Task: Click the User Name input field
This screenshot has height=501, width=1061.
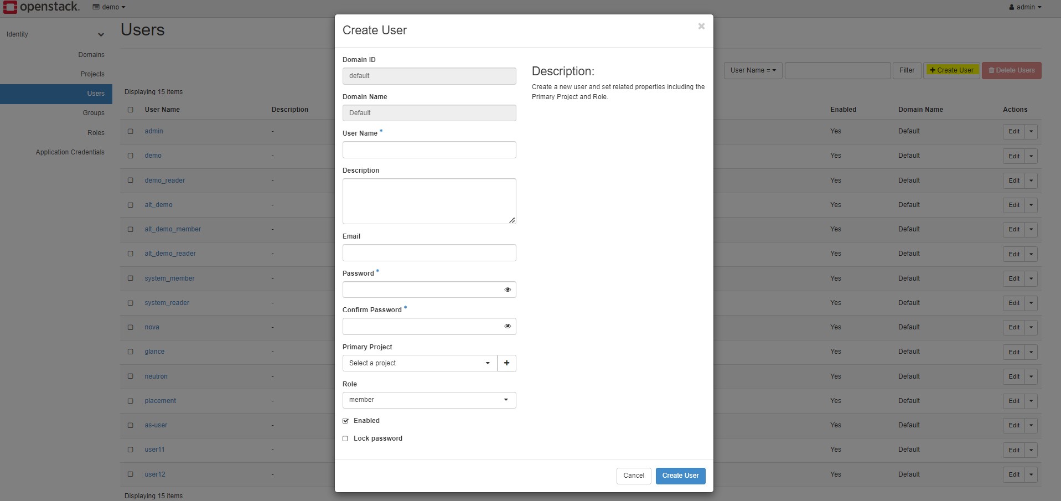Action: (429, 149)
